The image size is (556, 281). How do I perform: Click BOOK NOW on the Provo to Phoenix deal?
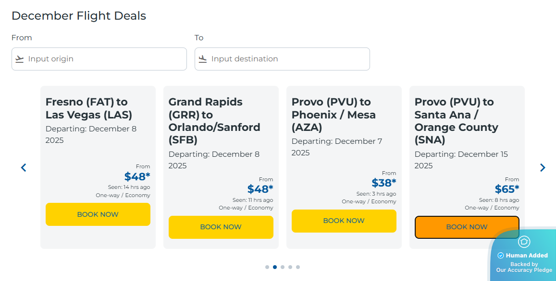(x=344, y=221)
